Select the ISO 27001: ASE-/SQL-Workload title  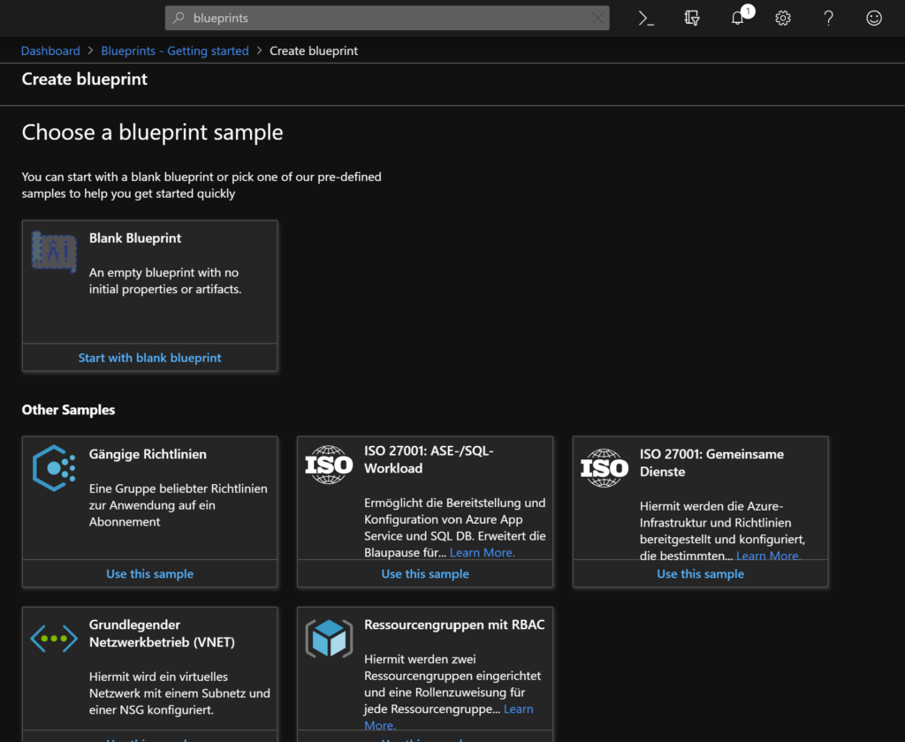pyautogui.click(x=429, y=460)
